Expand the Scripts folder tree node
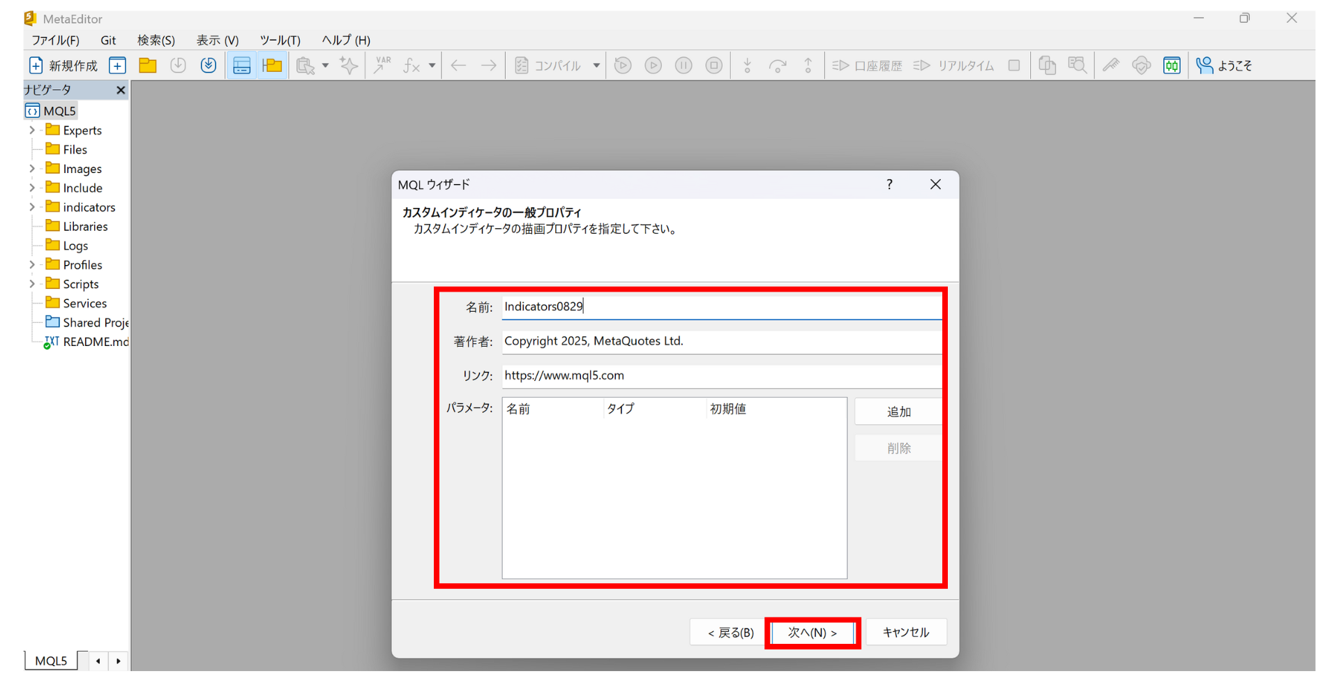 [x=32, y=284]
